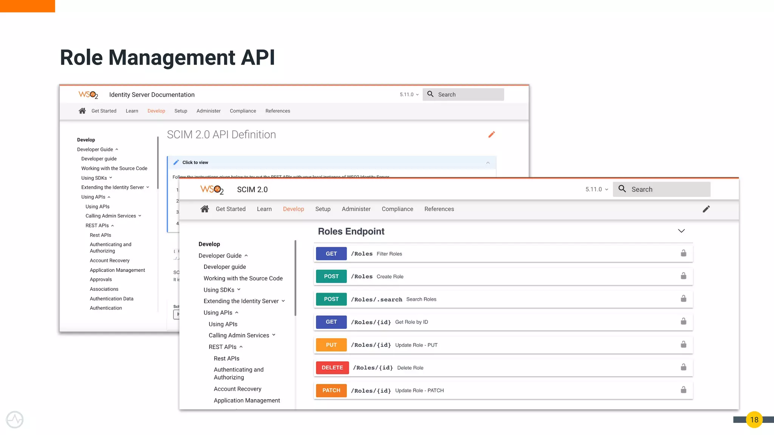Click lock icon on GET /Roles Filter Roles row
Image resolution: width=774 pixels, height=435 pixels.
(683, 253)
